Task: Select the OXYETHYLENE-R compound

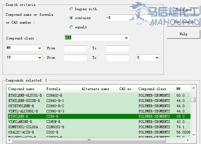Action: [x=98, y=106]
